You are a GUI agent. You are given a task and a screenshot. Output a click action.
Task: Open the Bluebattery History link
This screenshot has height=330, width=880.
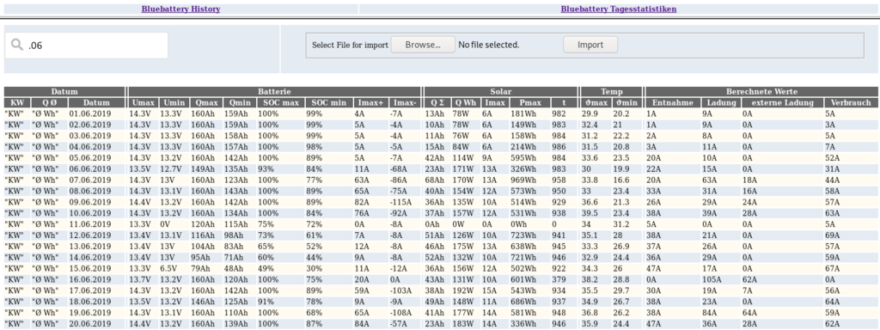click(180, 9)
